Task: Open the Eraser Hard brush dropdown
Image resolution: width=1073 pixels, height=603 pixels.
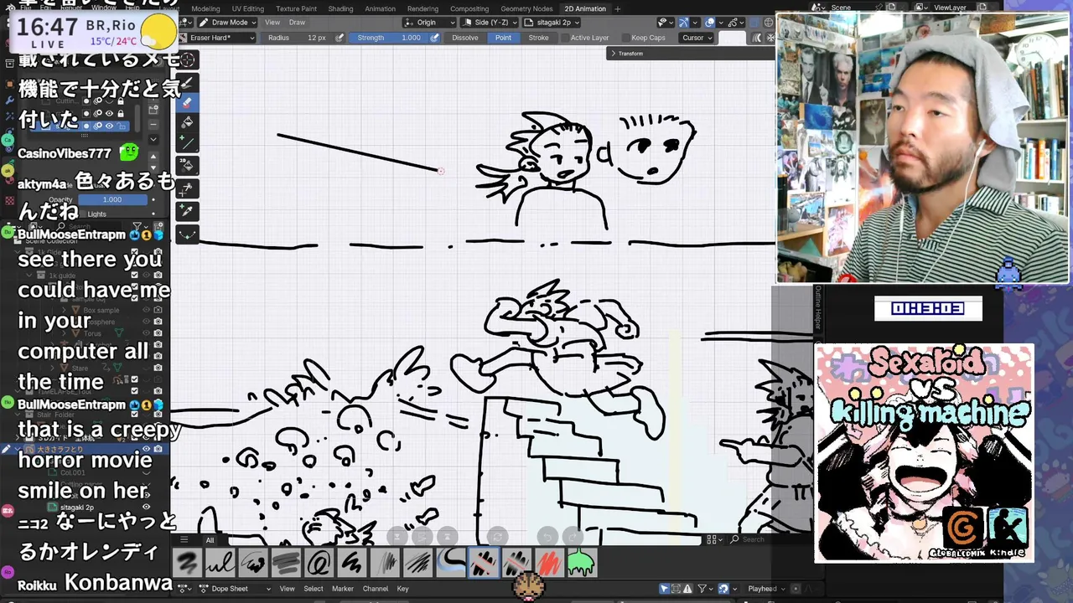Action: pos(215,38)
